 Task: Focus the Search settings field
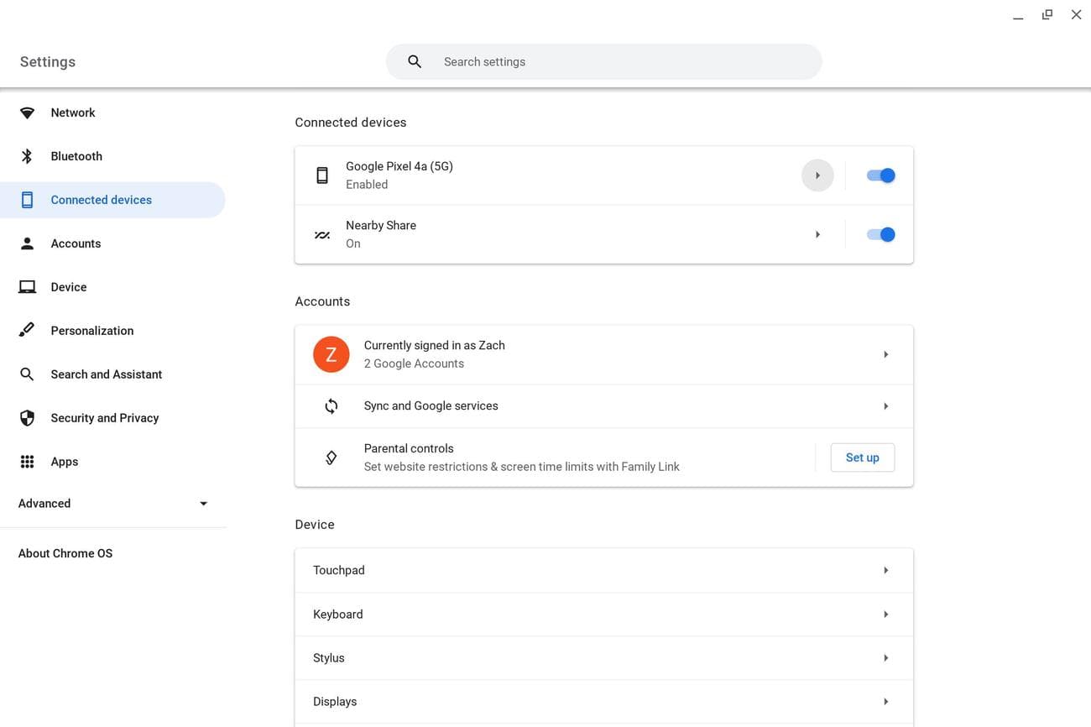click(621, 62)
